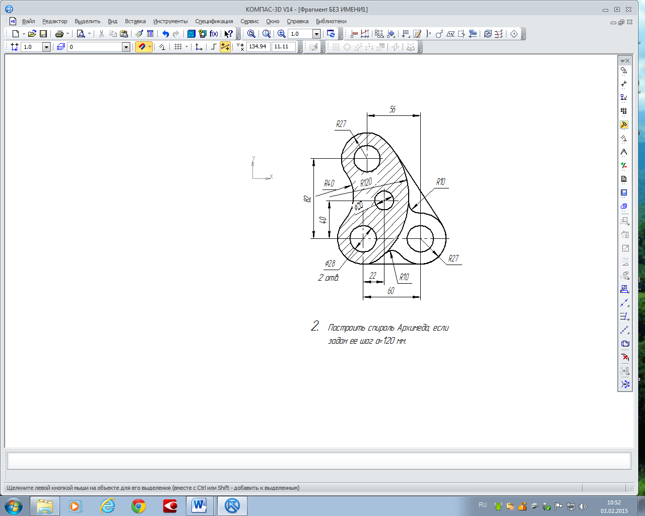
Task: Click the Undo arrow icon
Action: coord(165,34)
